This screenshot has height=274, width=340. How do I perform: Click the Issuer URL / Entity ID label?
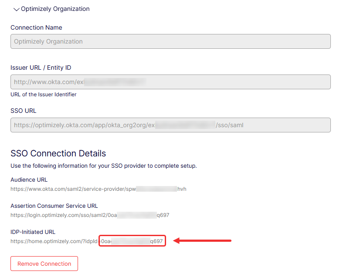41,68
